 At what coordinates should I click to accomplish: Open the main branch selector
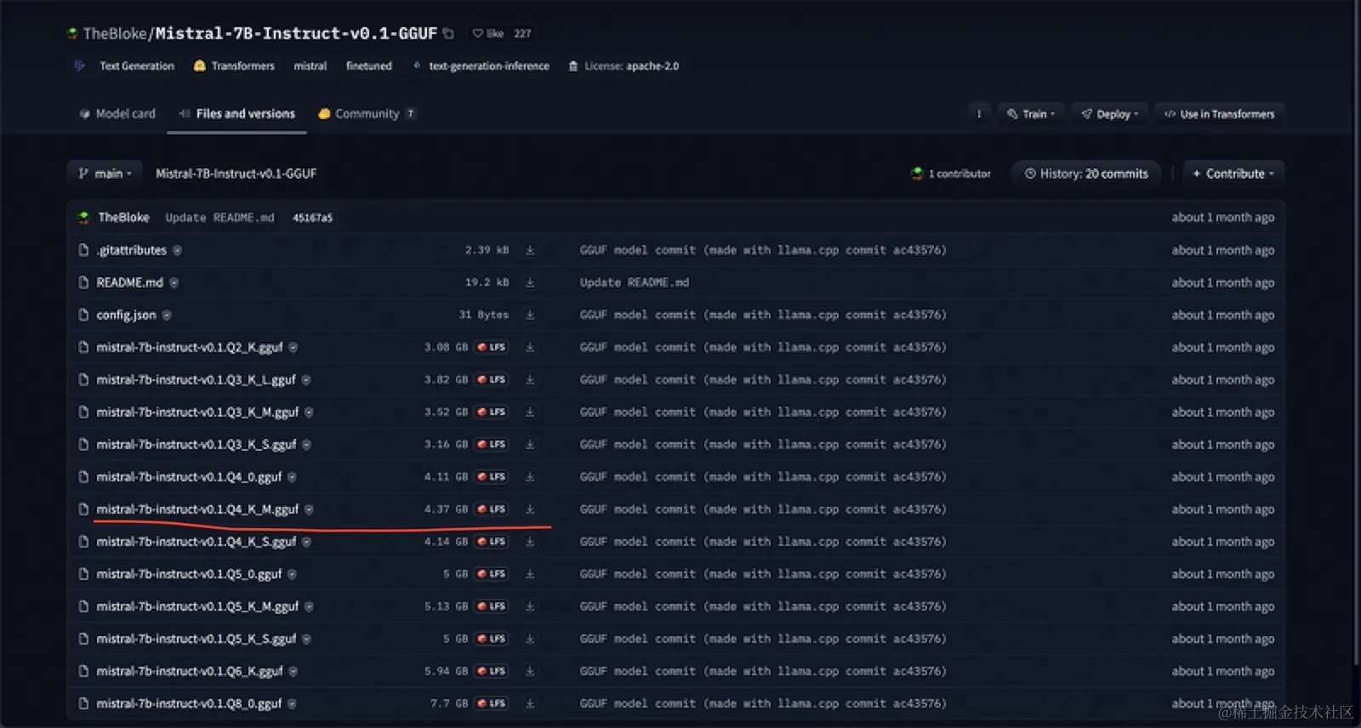[x=105, y=173]
